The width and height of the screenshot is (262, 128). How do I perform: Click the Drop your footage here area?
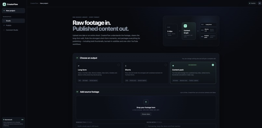(x=146, y=108)
